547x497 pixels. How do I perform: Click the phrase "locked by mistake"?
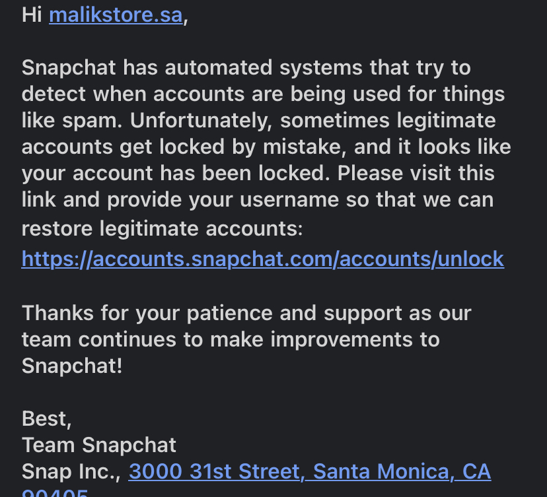(253, 147)
